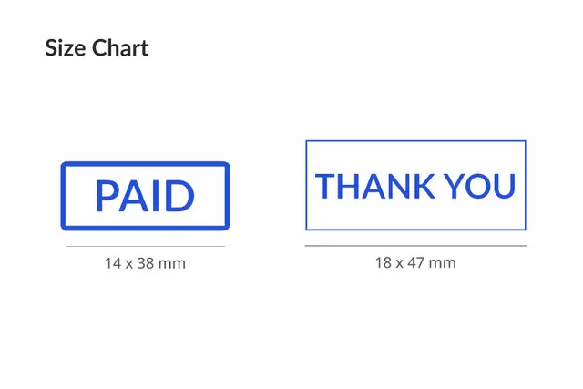Viewport: 583px width, 389px height.
Task: Click the word THANK in the stamp
Action: click(374, 186)
